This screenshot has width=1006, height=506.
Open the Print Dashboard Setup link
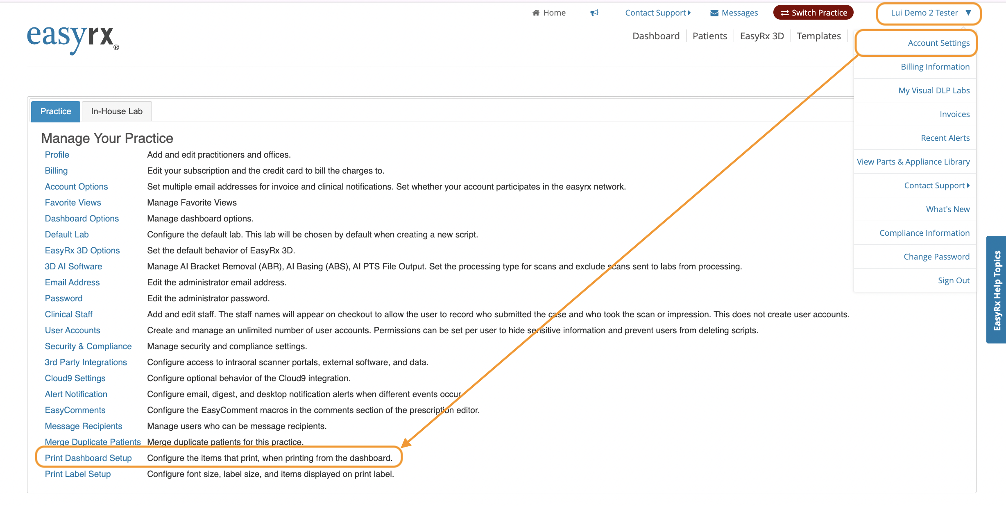click(x=88, y=458)
